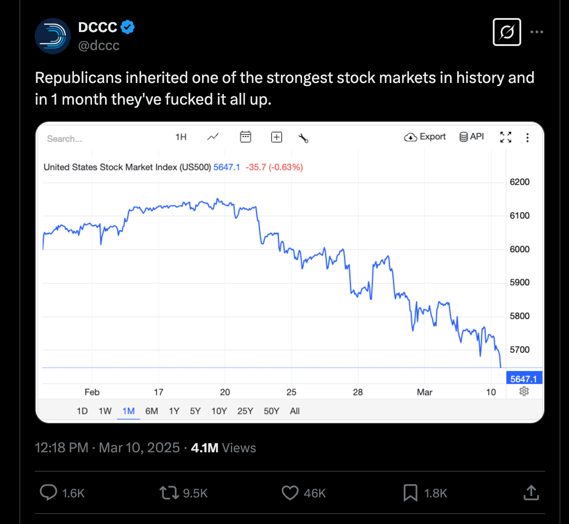569x524 pixels.
Task: Reply to the DCCC tweet
Action: click(48, 493)
